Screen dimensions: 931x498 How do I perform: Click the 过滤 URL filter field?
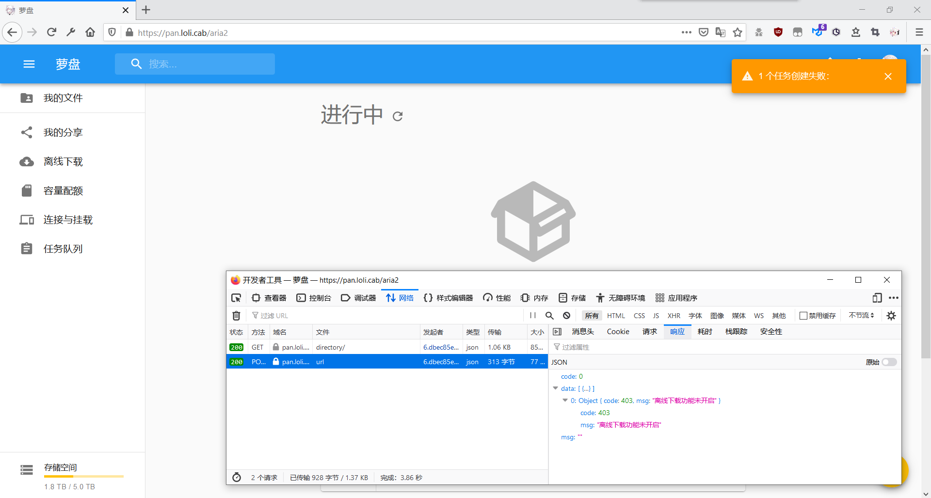(x=385, y=316)
